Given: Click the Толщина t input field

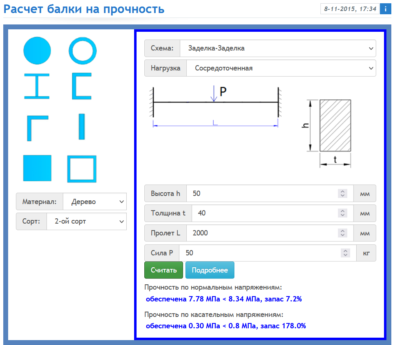Looking at the screenshot, I should point(273,213).
